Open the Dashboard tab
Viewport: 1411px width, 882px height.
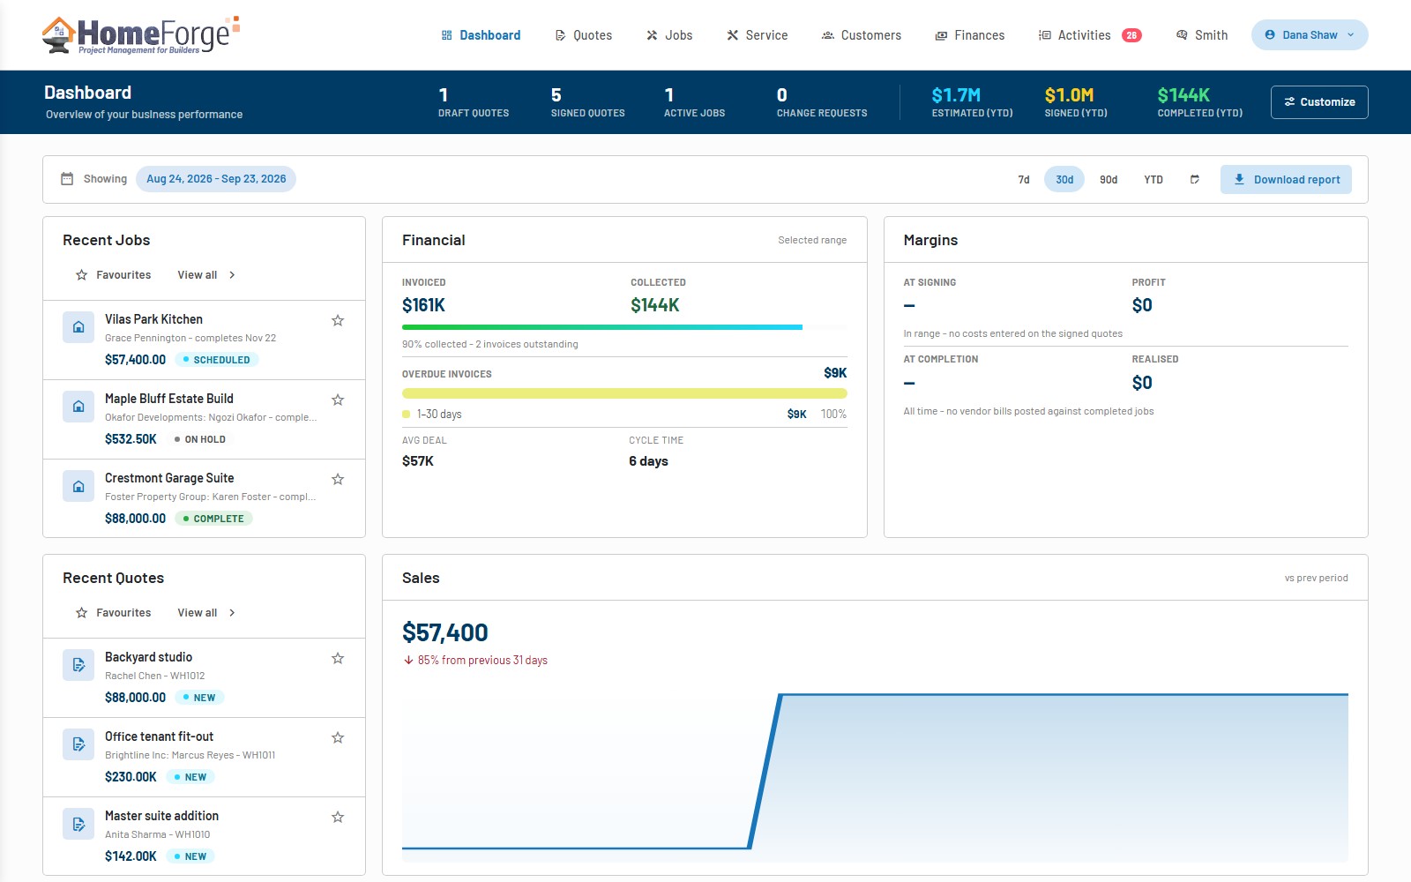(x=481, y=35)
